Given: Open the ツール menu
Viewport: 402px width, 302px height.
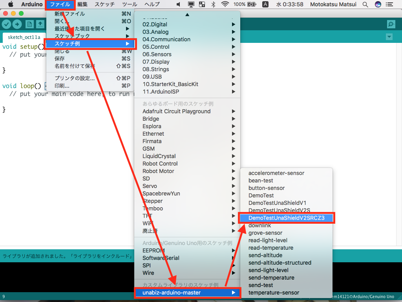Looking at the screenshot, I should tap(130, 4).
